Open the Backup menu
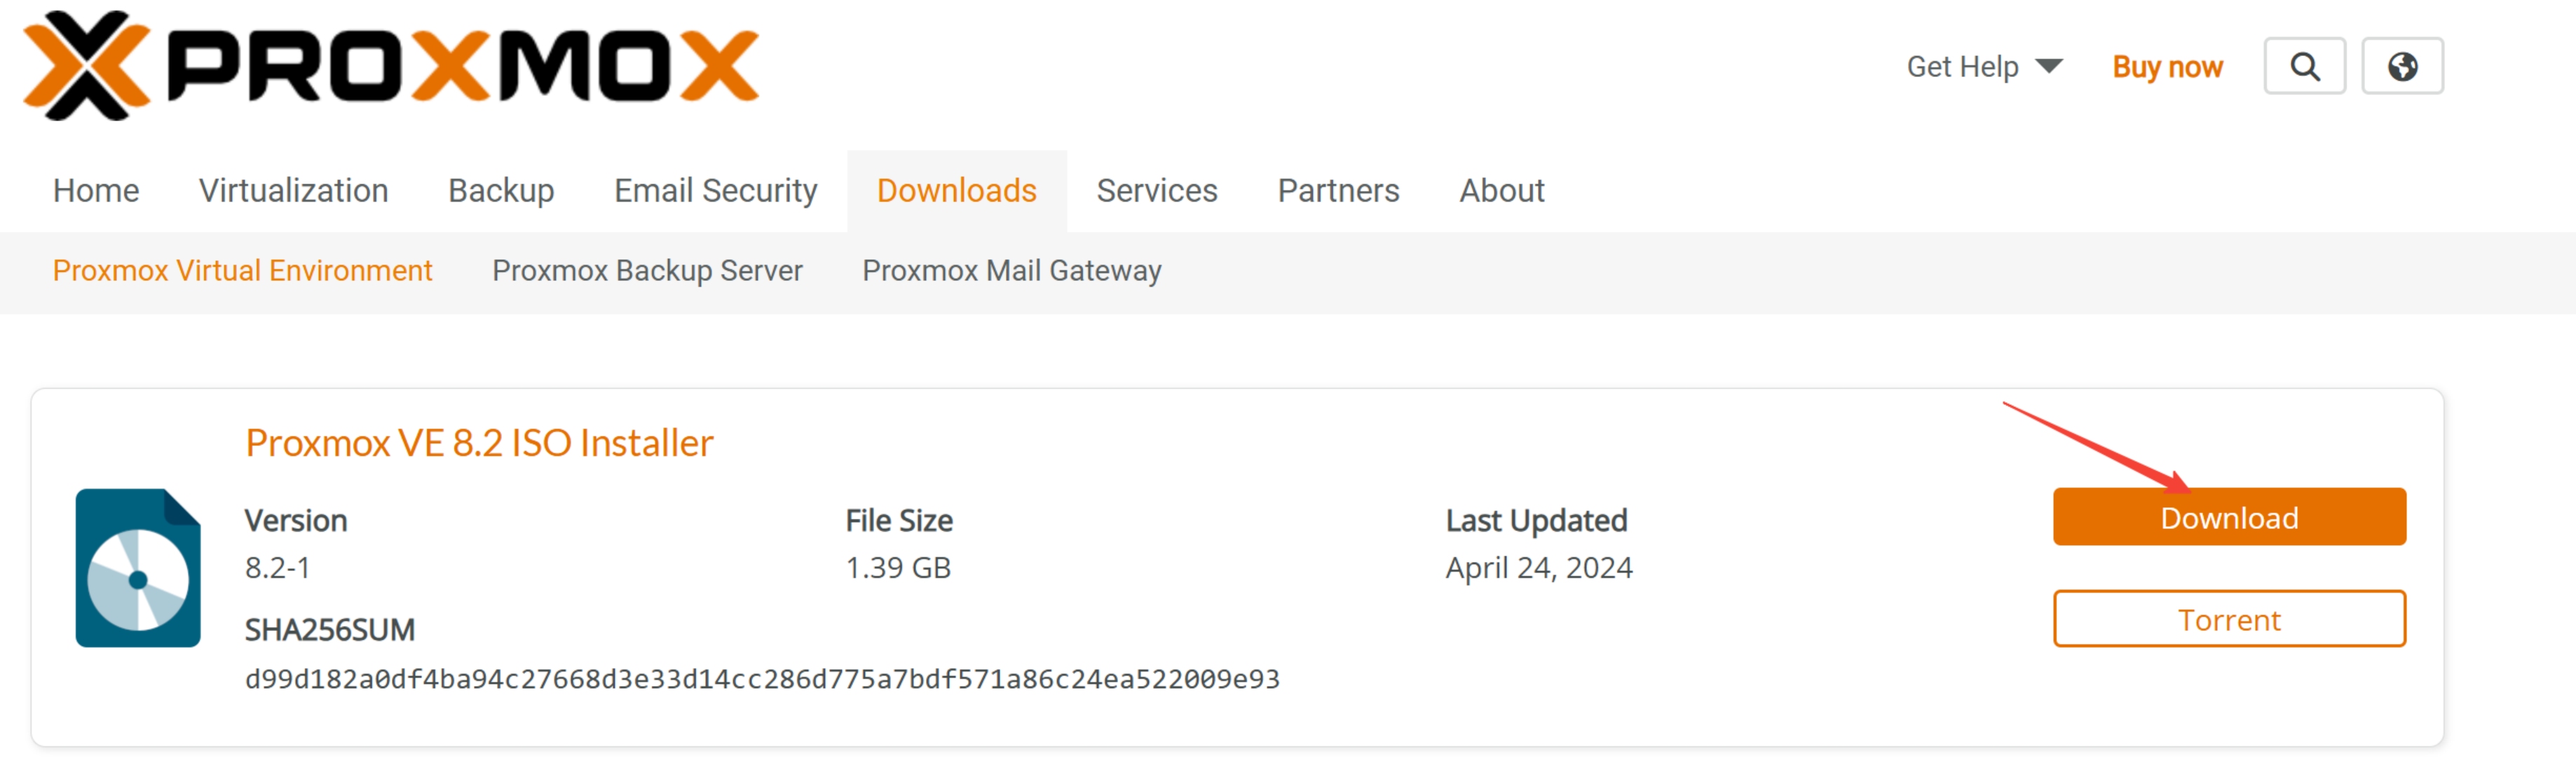The height and width of the screenshot is (763, 2576). (x=501, y=190)
